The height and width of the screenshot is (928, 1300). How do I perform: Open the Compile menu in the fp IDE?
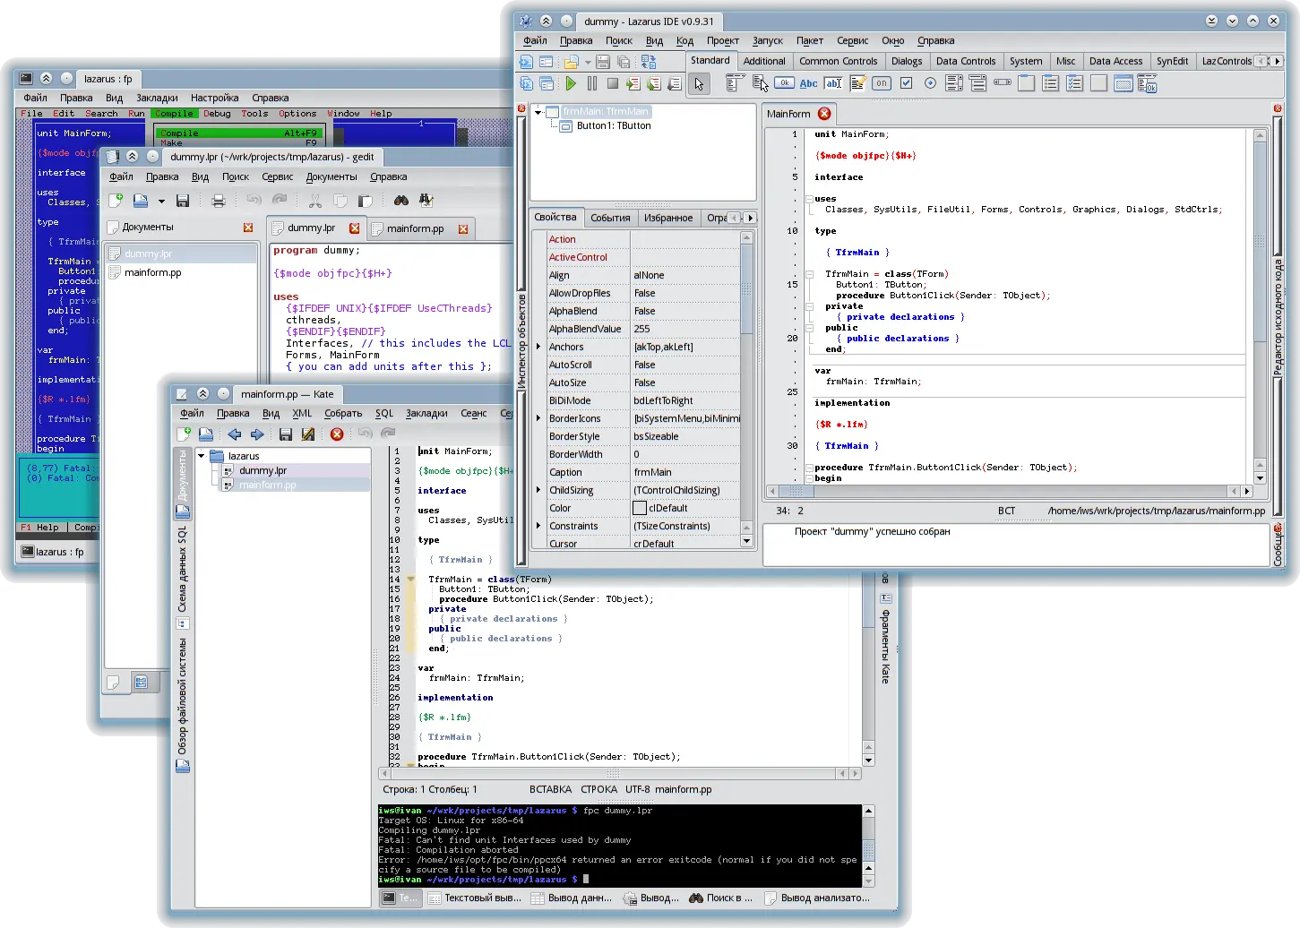point(174,114)
